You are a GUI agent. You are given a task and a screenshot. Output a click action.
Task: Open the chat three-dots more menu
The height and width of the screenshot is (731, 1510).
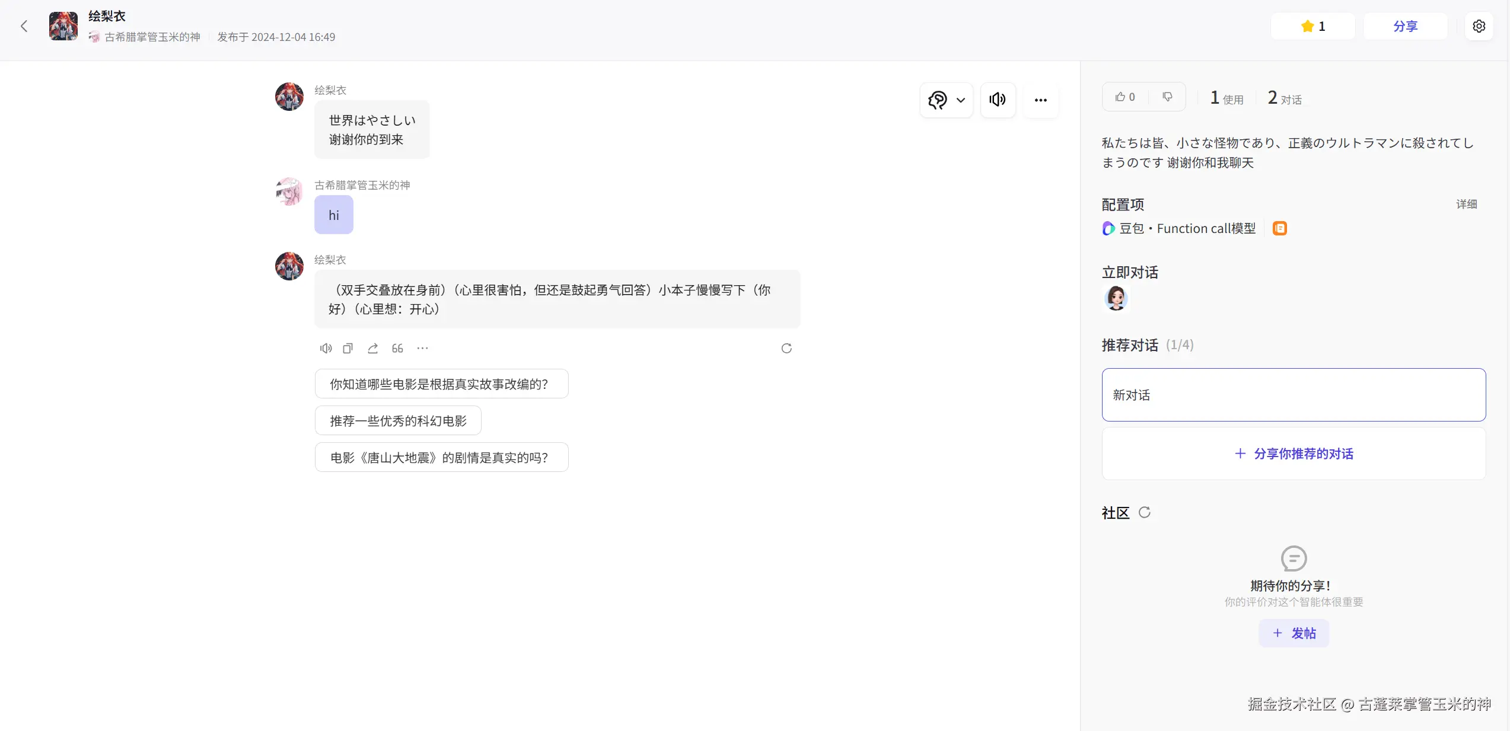pos(1040,100)
